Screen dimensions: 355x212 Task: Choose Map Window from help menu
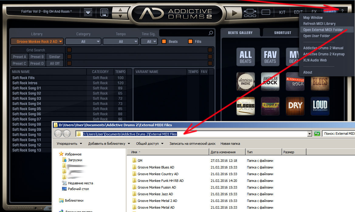tap(313, 17)
